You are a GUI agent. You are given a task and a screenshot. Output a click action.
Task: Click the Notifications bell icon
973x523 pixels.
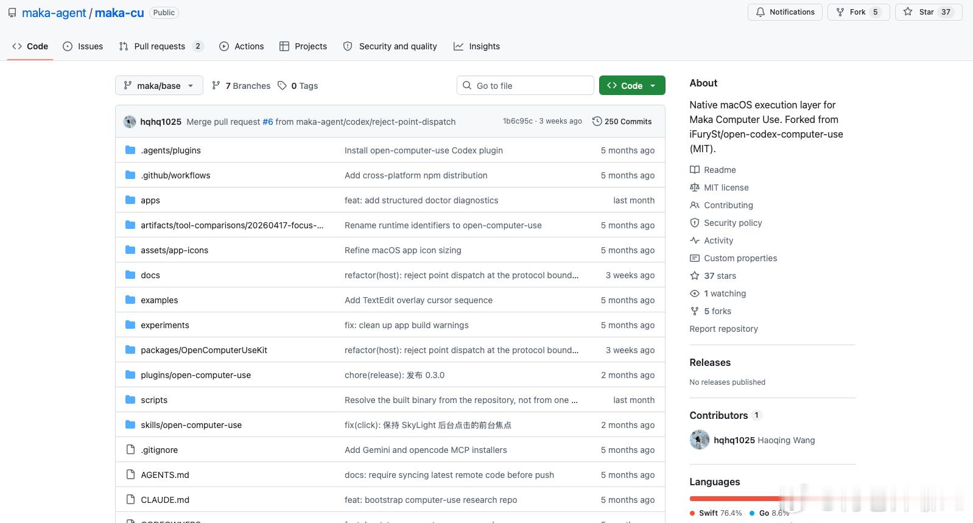point(760,12)
